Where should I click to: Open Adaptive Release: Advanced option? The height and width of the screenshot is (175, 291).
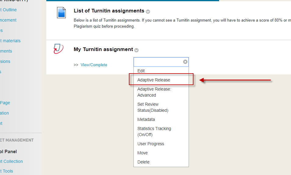[x=154, y=92]
